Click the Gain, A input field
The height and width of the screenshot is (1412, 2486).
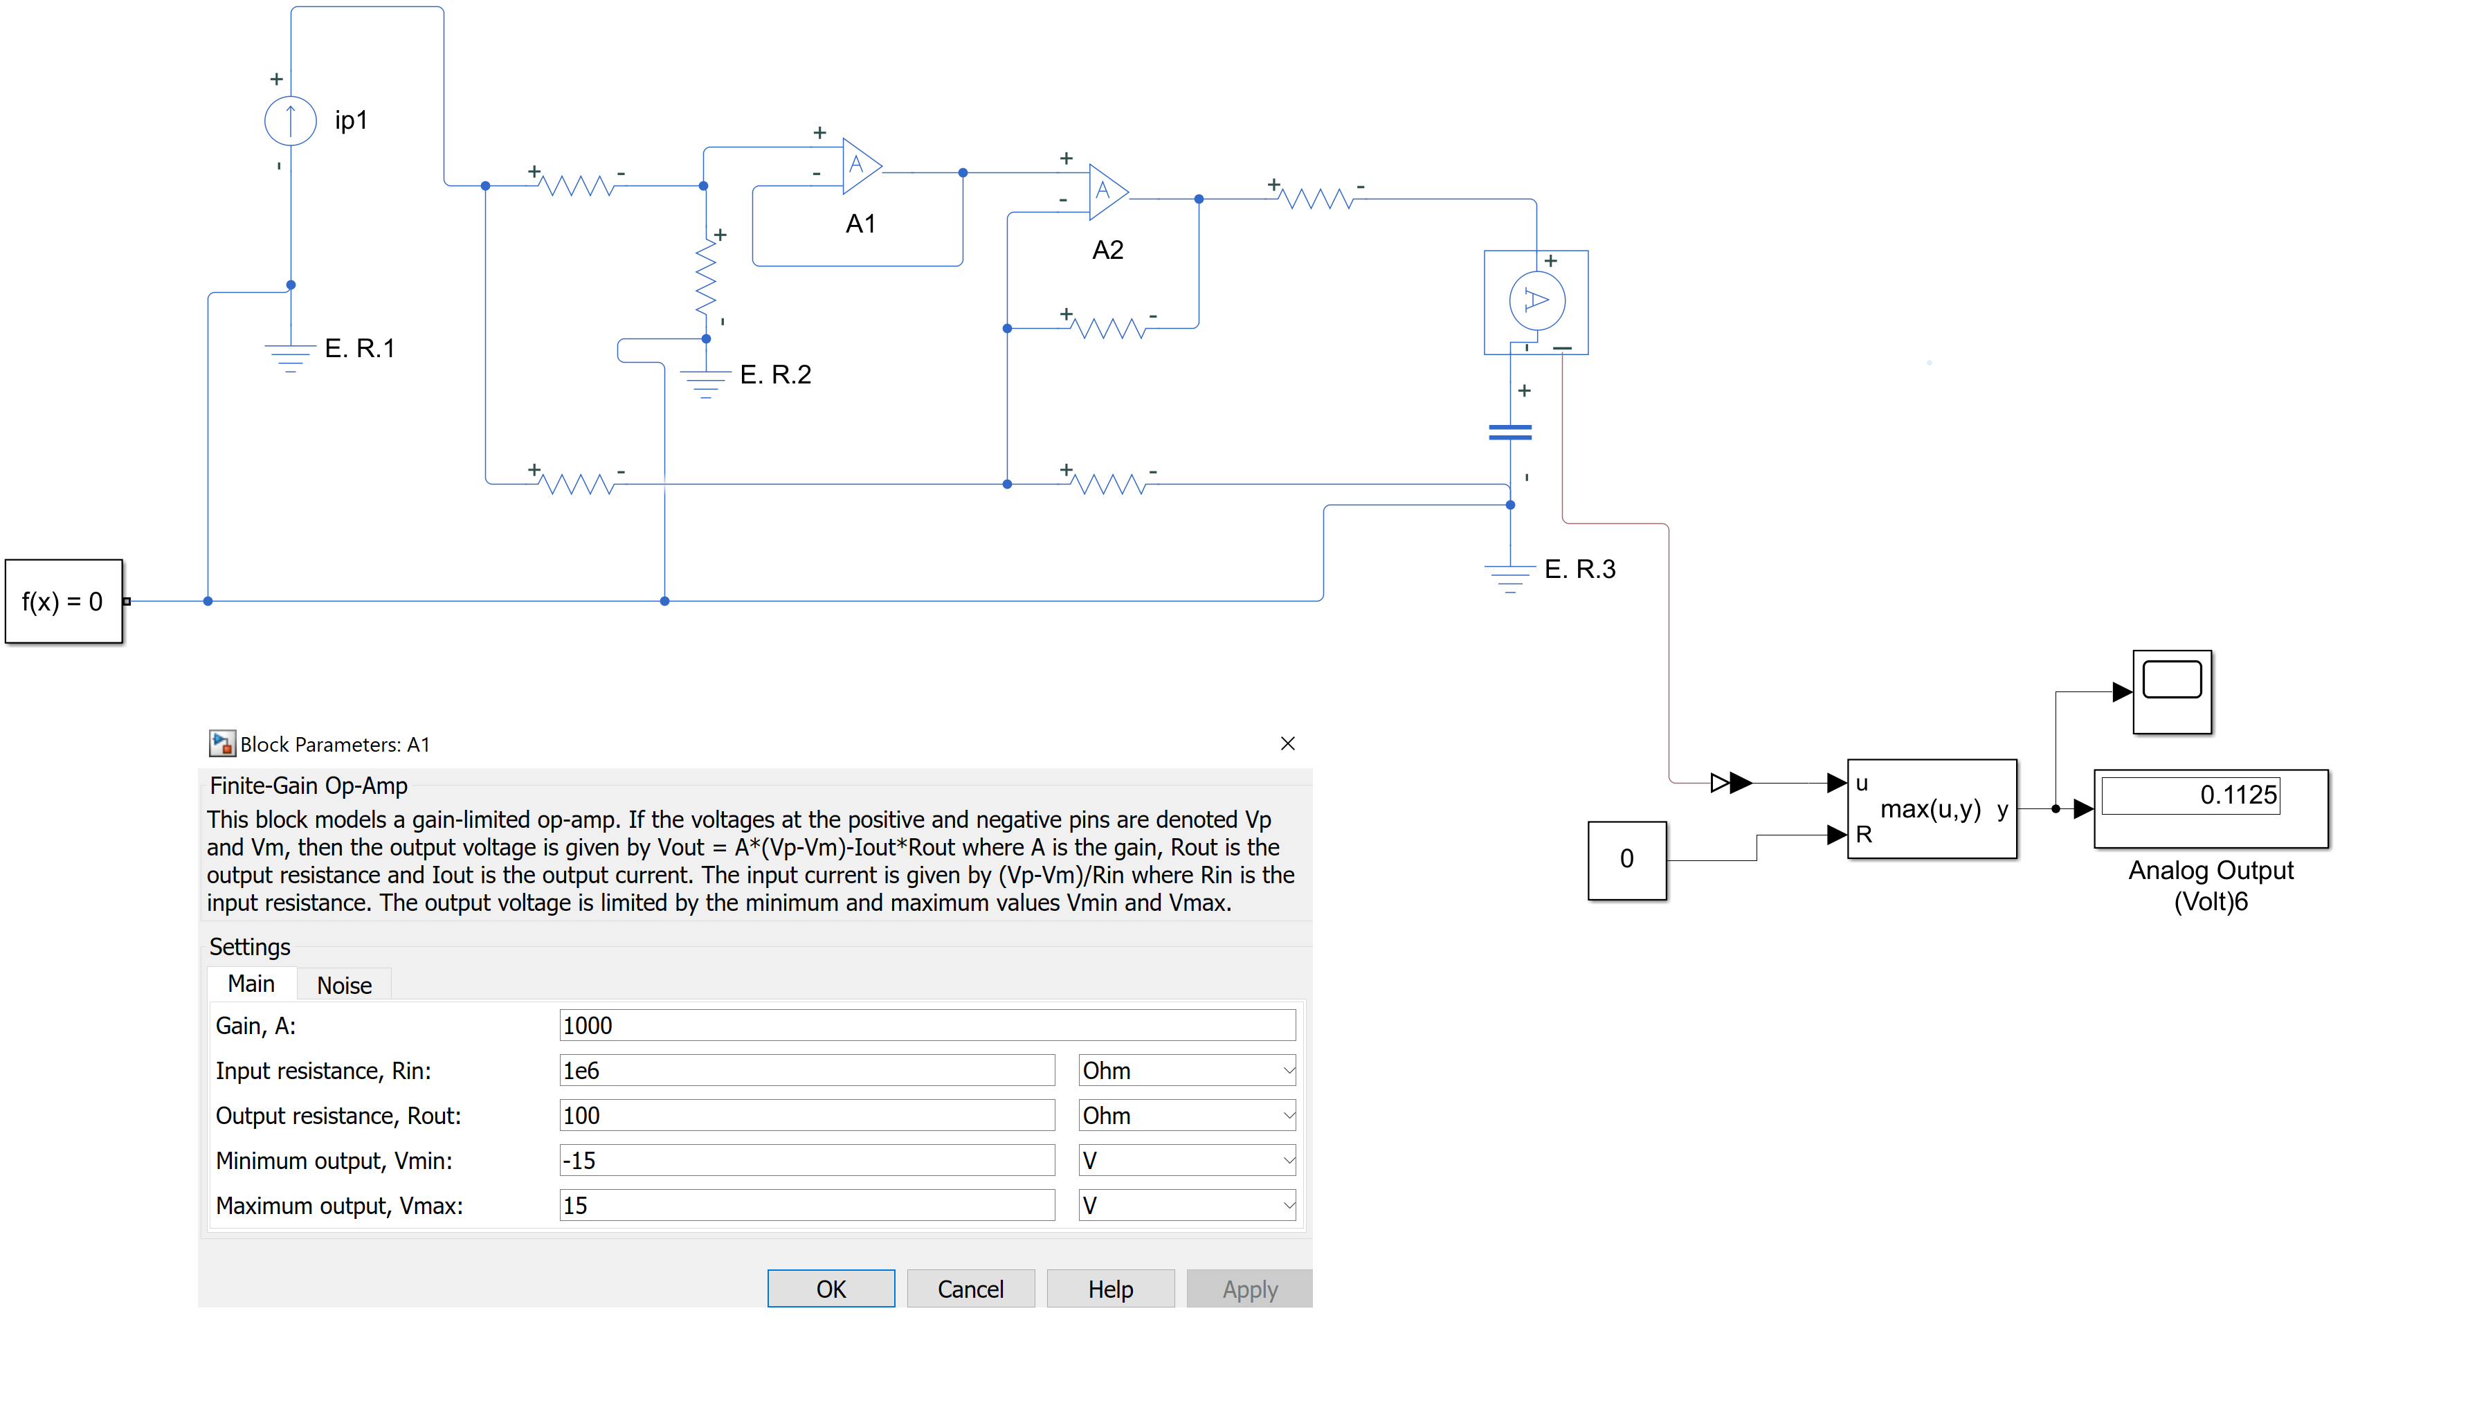pyautogui.click(x=926, y=1026)
